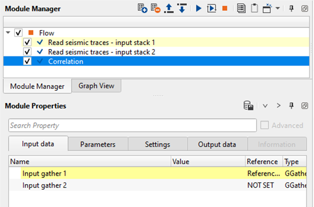Uncheck the Correlation module checkbox
This screenshot has width=314, height=207.
(x=27, y=61)
